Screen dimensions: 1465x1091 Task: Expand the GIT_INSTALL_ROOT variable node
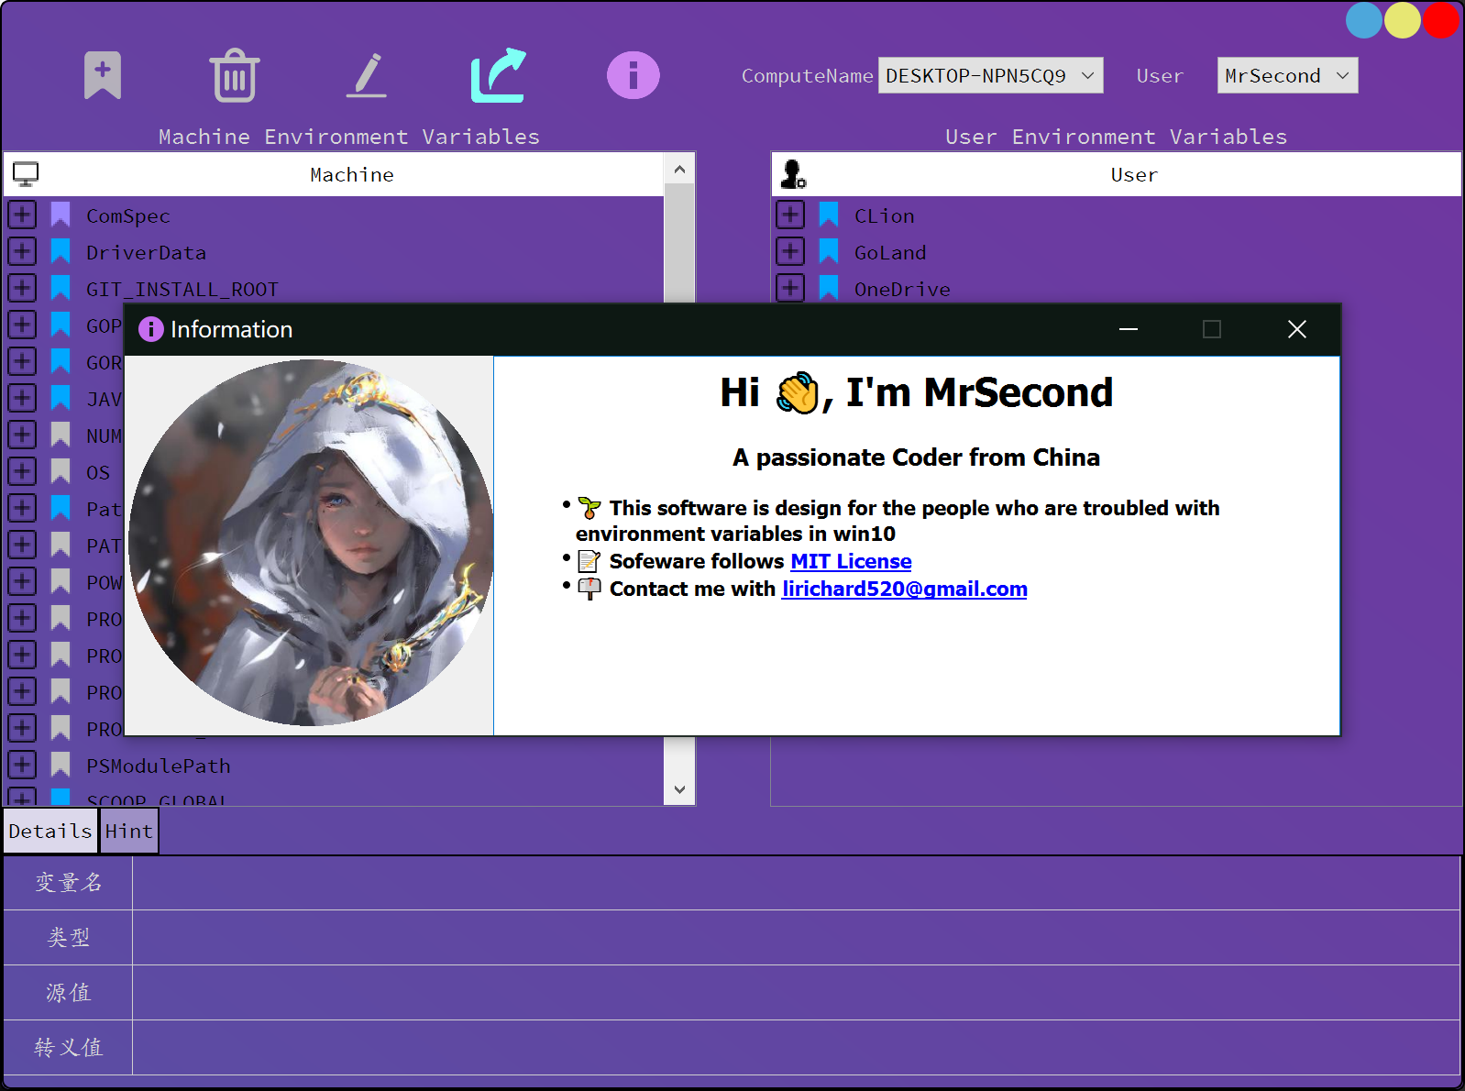[22, 288]
